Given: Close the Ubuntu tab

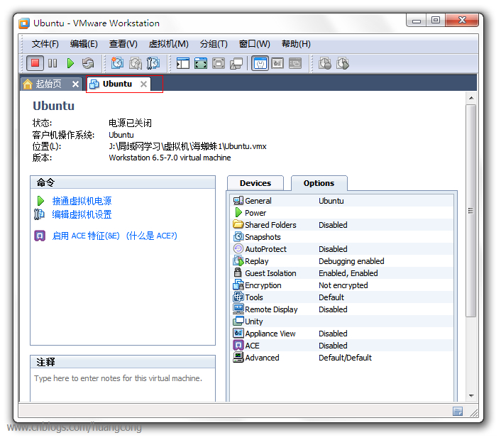Looking at the screenshot, I should pos(144,84).
